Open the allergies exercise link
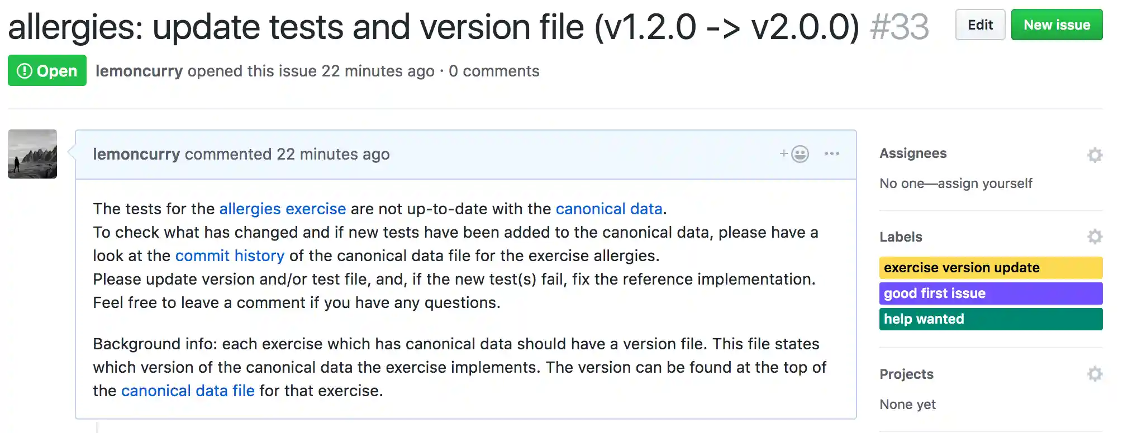The width and height of the screenshot is (1123, 433). click(282, 209)
